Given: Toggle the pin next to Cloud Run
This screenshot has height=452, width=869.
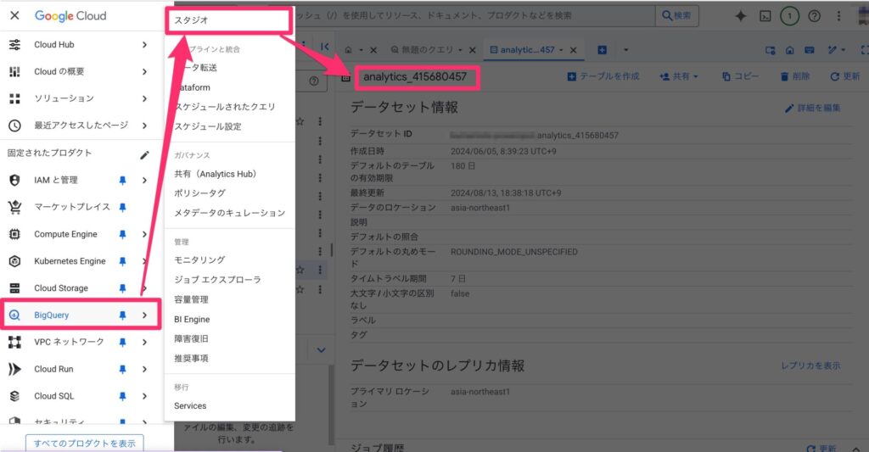Looking at the screenshot, I should (123, 369).
